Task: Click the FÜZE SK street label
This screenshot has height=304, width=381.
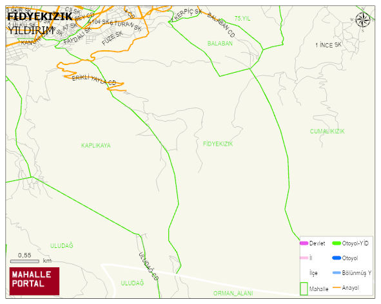Action: pyautogui.click(x=112, y=38)
